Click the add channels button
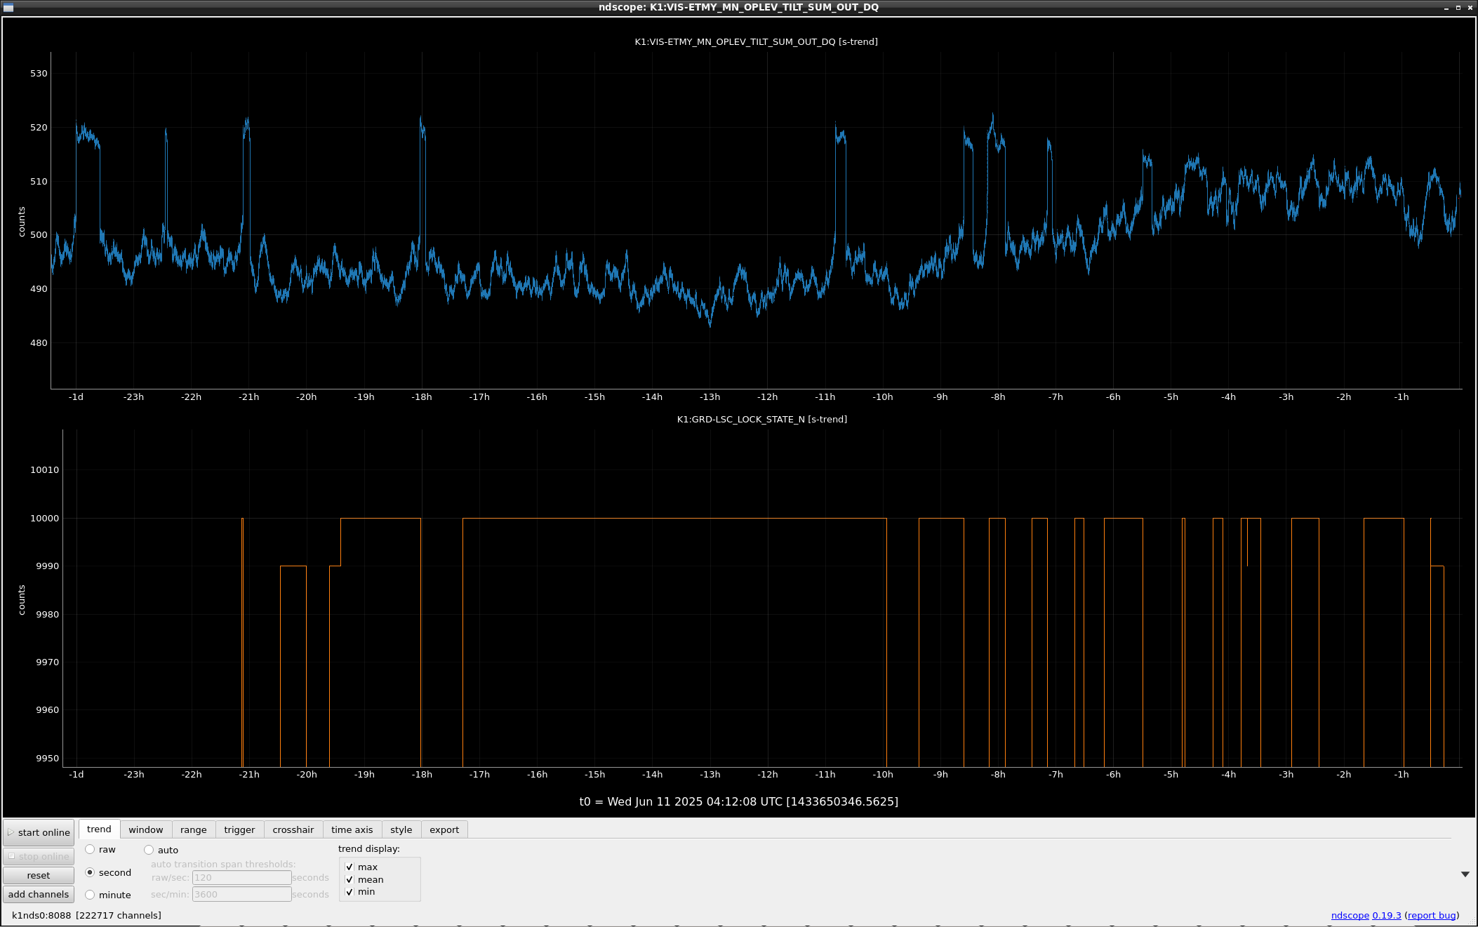The height and width of the screenshot is (927, 1478). (39, 894)
